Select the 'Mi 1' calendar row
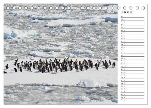The height and width of the screenshot is (108, 151). [x=133, y=17]
